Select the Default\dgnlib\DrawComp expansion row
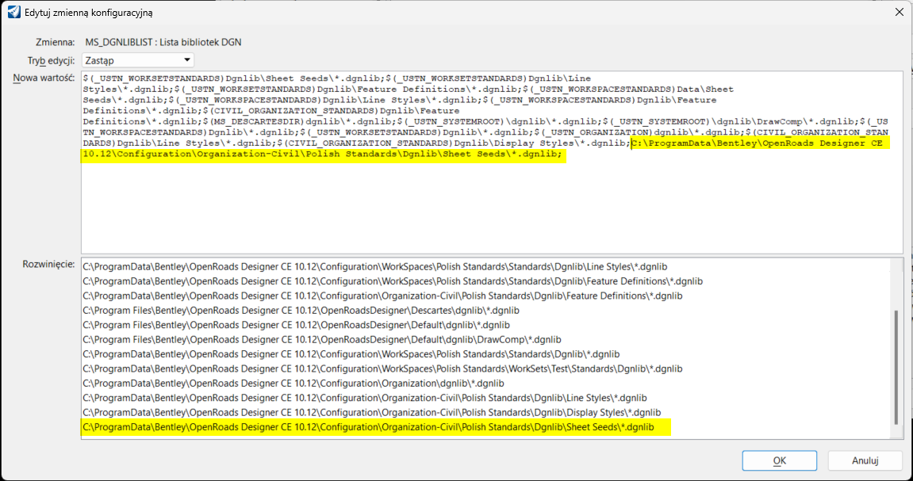The height and width of the screenshot is (481, 913). tap(321, 340)
